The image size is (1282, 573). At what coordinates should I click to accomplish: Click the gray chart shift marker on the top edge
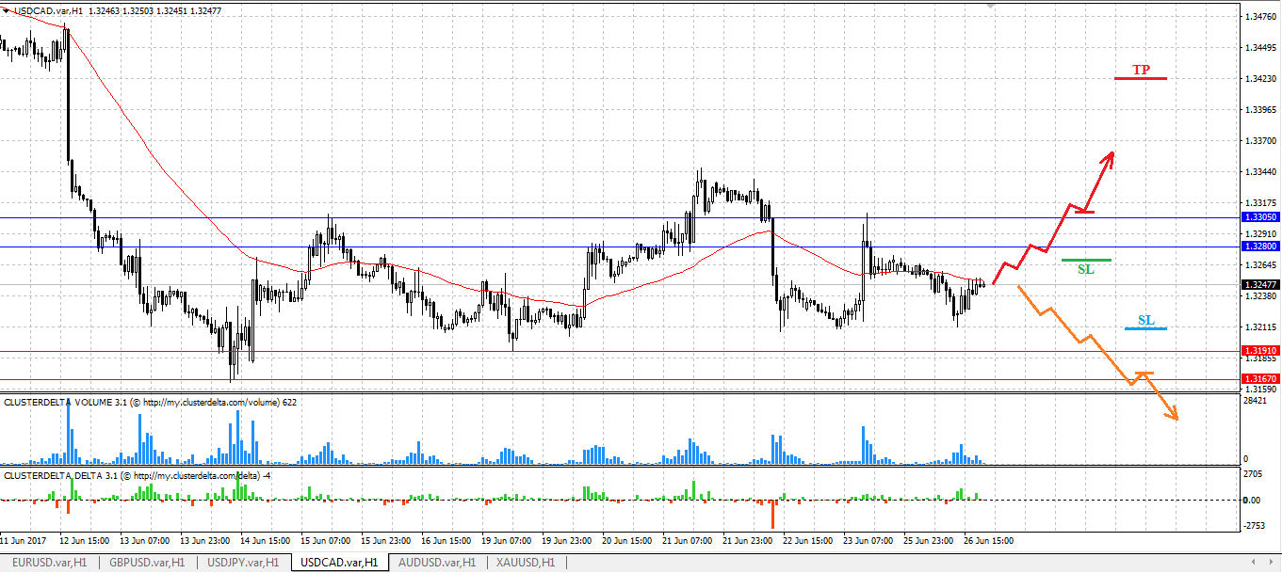pos(989,6)
